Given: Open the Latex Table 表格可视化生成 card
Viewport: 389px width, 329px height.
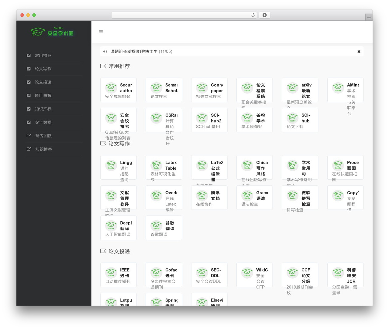Looking at the screenshot, I should point(164,168).
